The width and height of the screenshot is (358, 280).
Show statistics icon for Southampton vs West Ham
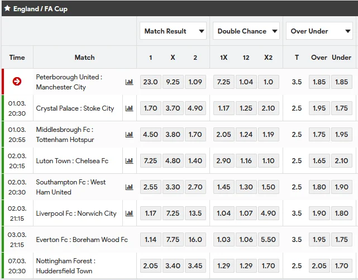coord(130,187)
